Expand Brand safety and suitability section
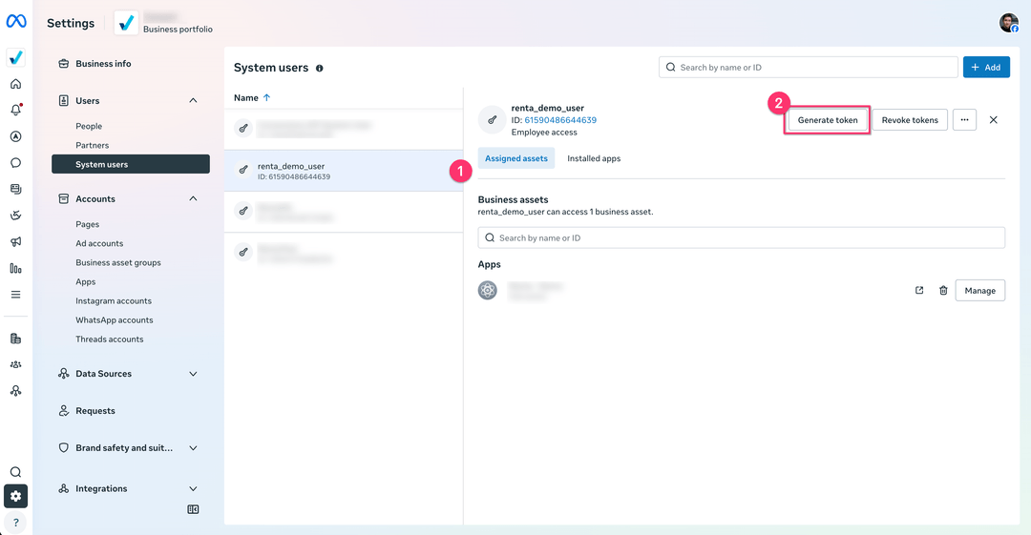The height and width of the screenshot is (535, 1031). pos(193,448)
